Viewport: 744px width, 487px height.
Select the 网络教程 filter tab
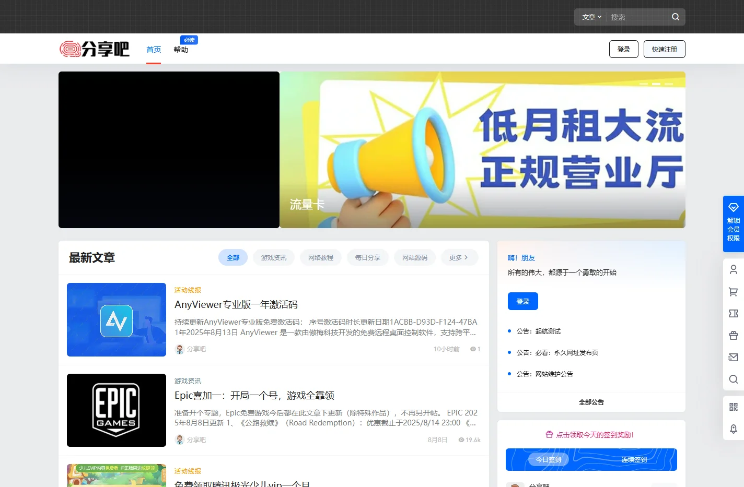tap(321, 257)
